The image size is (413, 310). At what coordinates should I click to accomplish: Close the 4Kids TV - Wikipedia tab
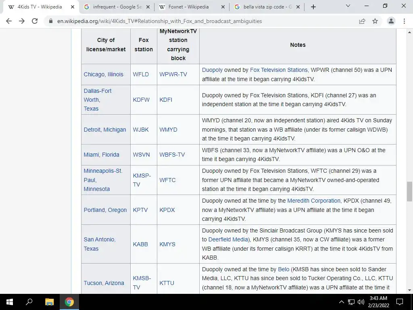tap(73, 7)
